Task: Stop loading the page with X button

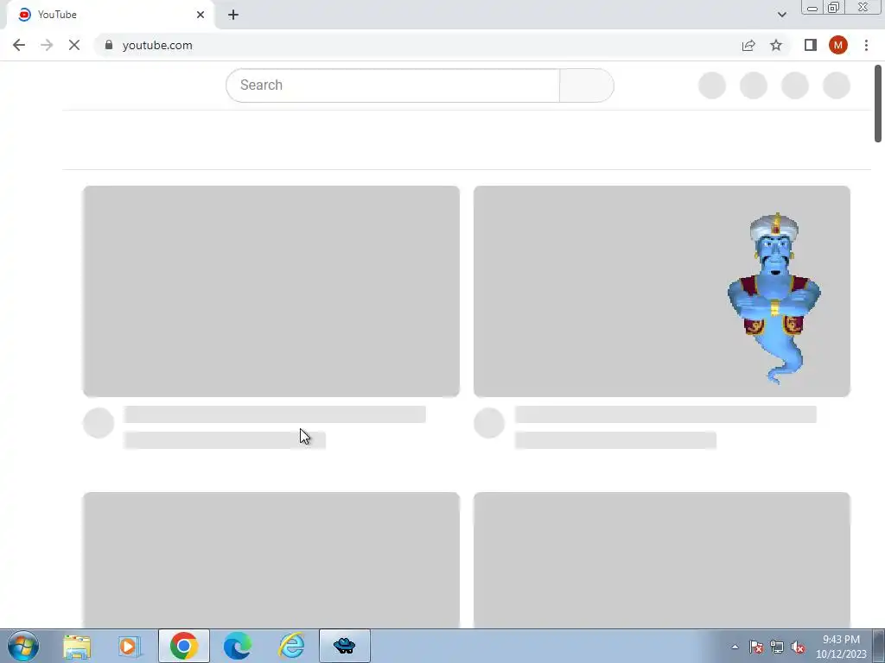Action: click(74, 45)
